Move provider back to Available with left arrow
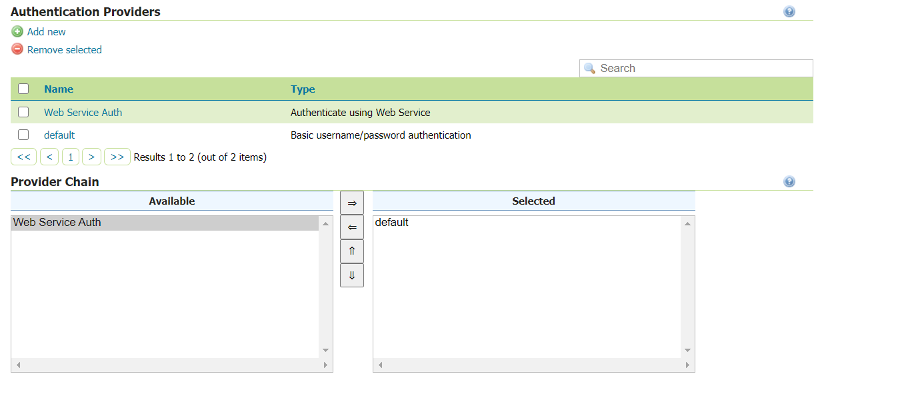The width and height of the screenshot is (906, 406). click(352, 227)
